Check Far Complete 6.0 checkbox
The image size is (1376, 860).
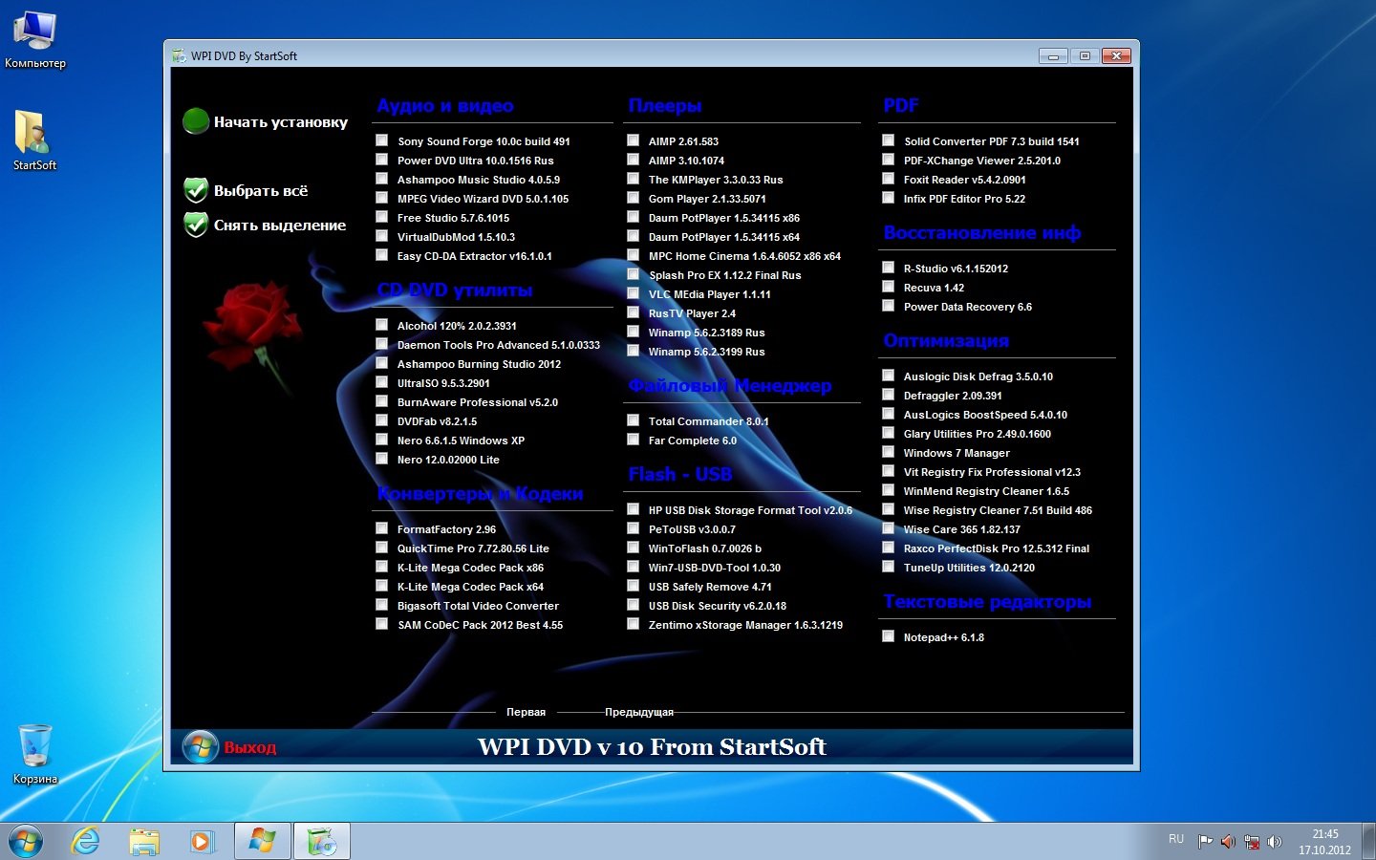tap(633, 439)
